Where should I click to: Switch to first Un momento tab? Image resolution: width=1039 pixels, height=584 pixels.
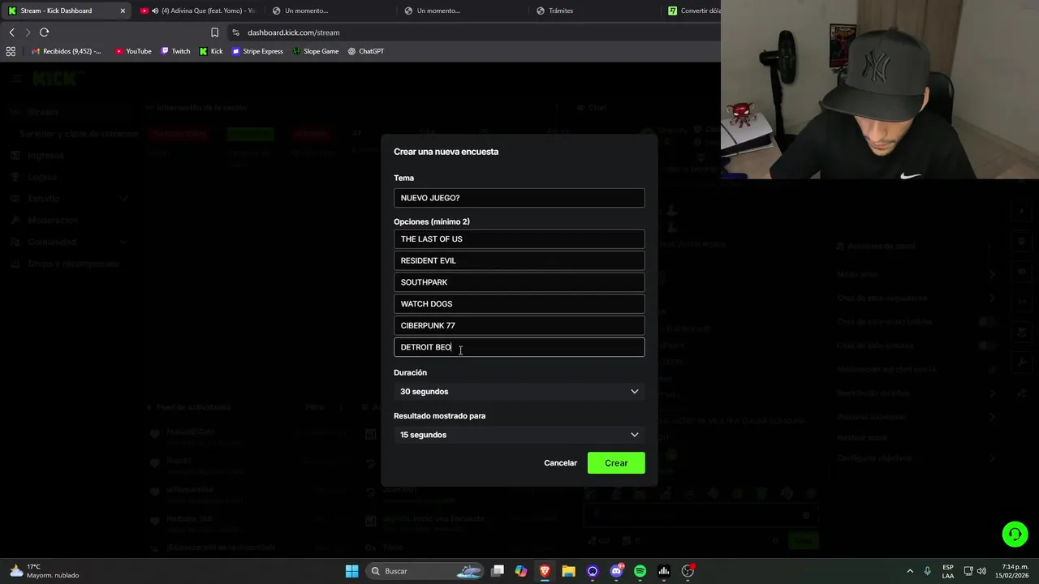[x=329, y=11]
